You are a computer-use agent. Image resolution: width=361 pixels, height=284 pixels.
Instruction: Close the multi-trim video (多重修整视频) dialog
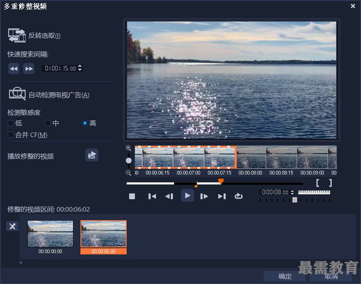coord(353,6)
